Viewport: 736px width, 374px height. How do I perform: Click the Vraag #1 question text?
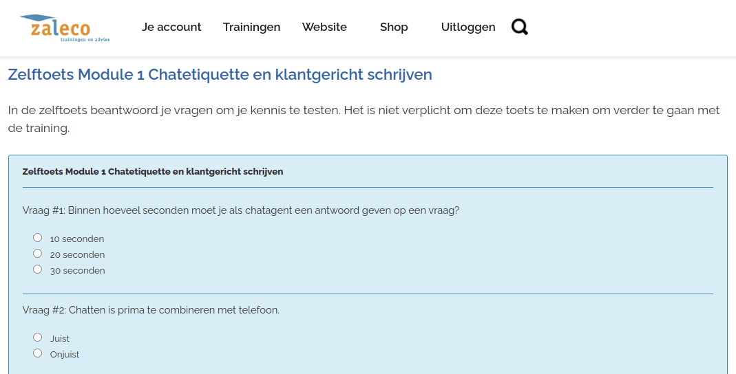pyautogui.click(x=241, y=210)
